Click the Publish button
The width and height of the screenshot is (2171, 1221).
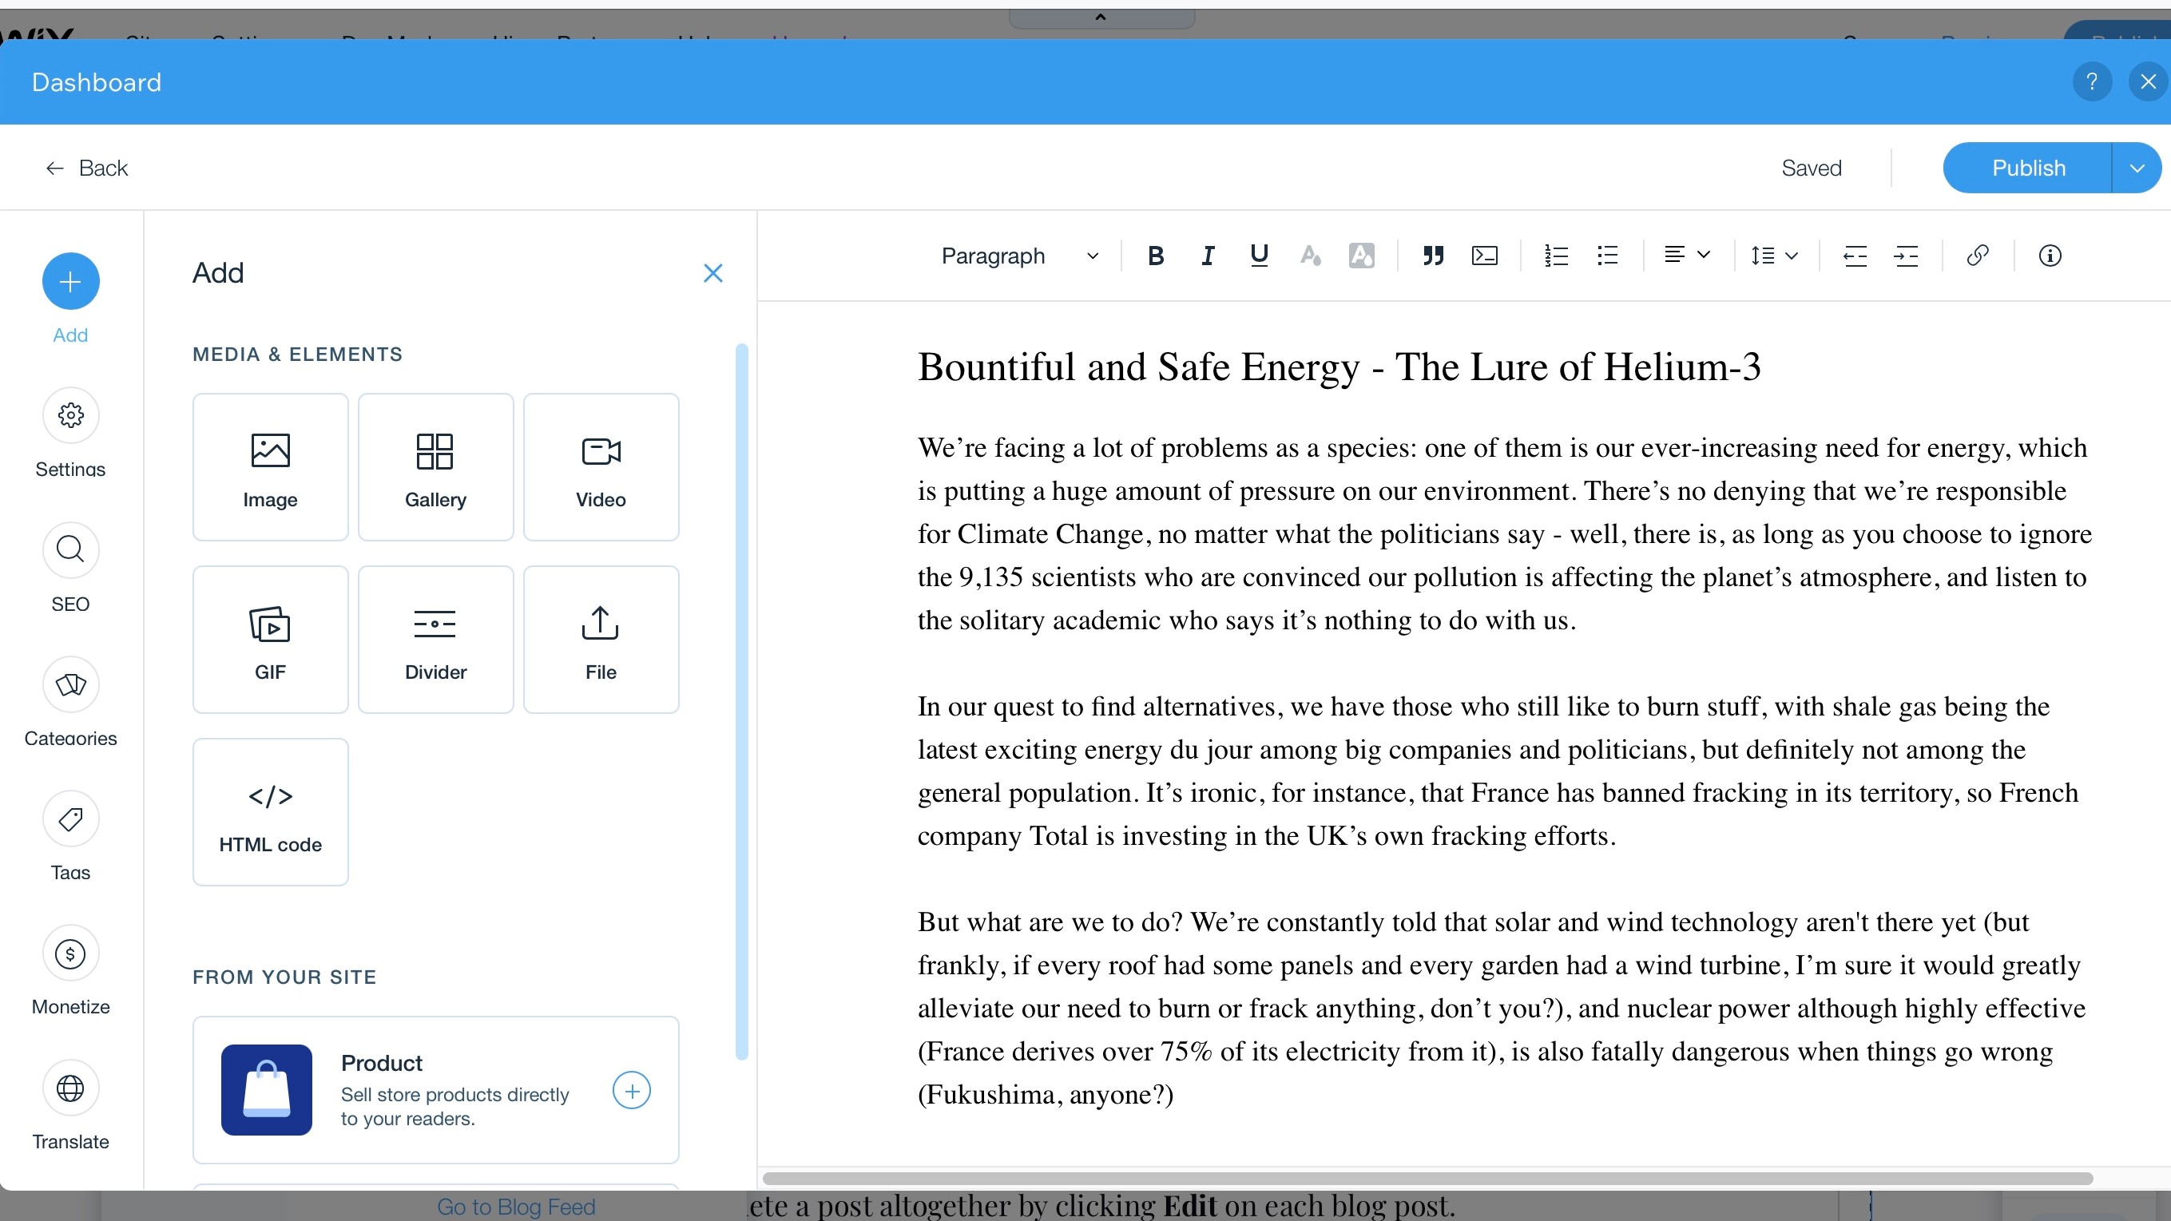click(2028, 168)
